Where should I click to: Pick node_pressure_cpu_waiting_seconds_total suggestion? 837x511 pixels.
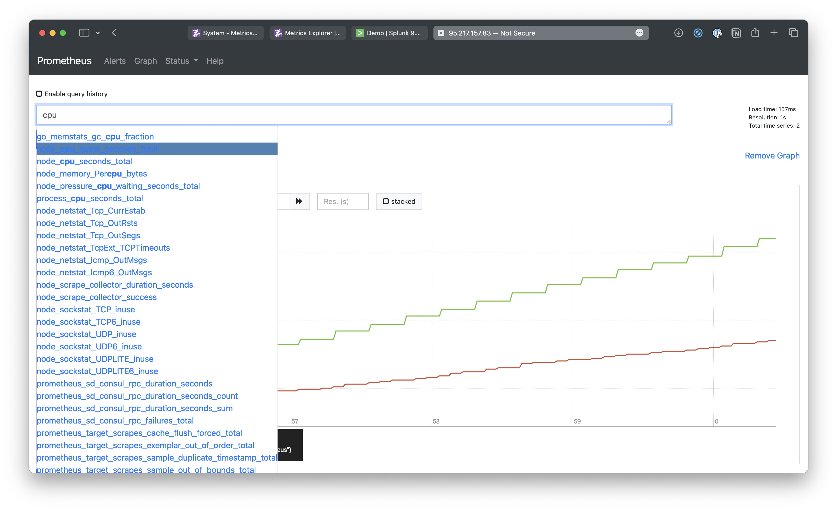[x=157, y=186]
